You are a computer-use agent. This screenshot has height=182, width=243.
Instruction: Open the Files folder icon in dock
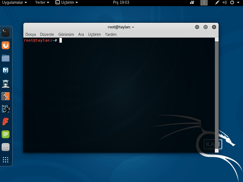click(x=6, y=58)
